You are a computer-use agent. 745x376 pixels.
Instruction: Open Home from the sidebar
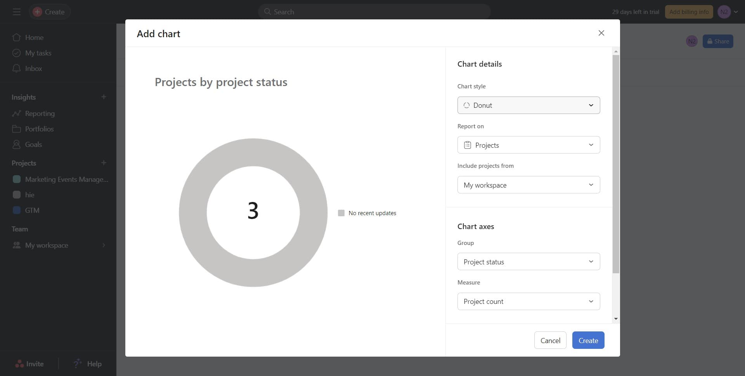[34, 38]
